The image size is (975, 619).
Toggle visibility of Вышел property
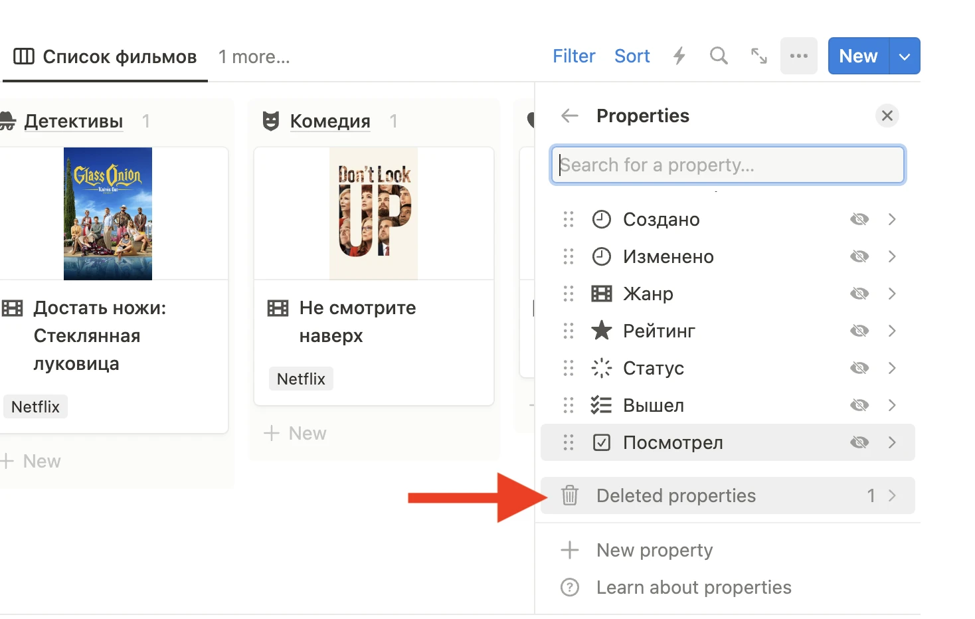tap(859, 405)
